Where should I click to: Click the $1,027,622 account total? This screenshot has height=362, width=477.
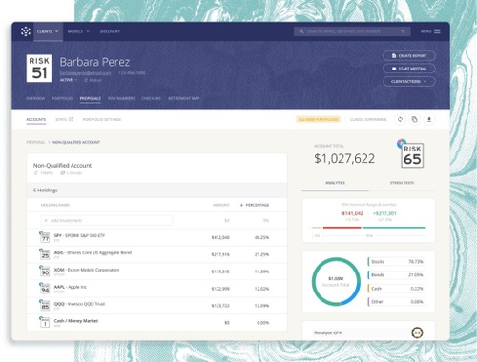[x=344, y=158]
